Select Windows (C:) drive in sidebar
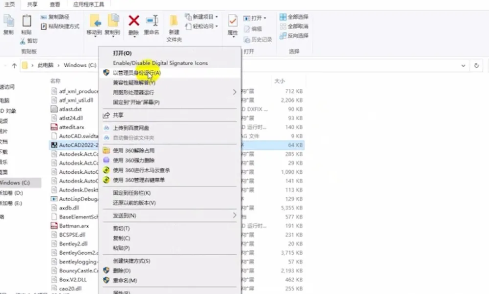Screen dimensions: 489x294 15,183
